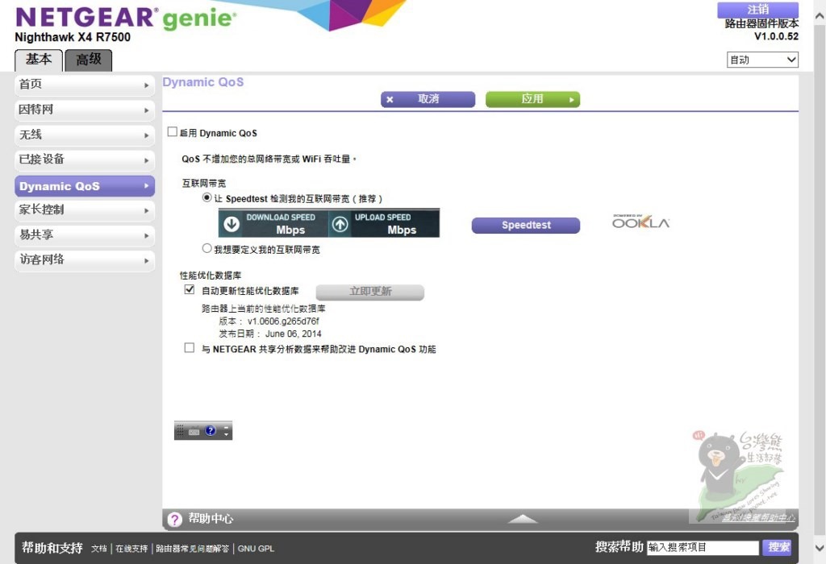Open the 因特网 sidebar item

84,110
